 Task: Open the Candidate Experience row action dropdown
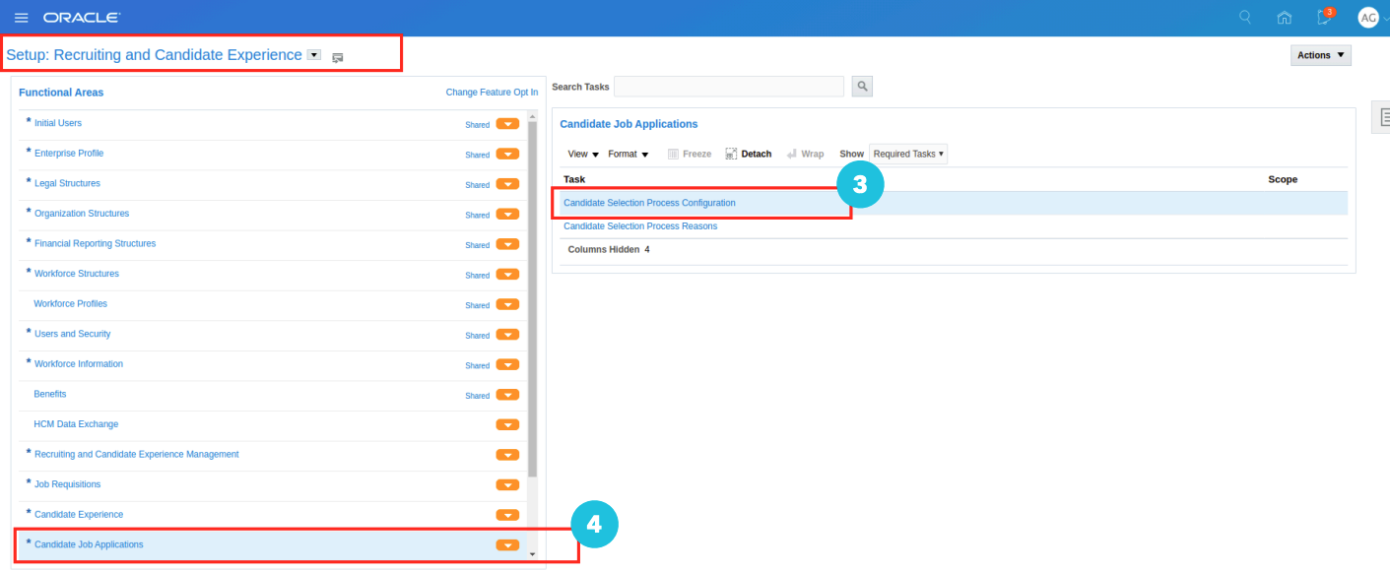pos(507,515)
